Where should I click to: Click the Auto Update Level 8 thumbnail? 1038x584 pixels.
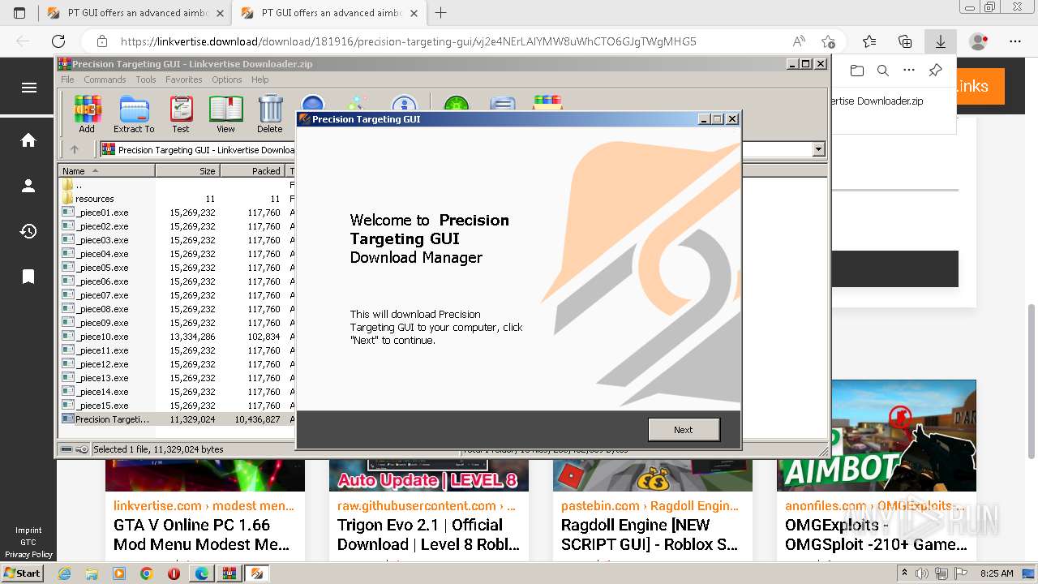[429, 475]
